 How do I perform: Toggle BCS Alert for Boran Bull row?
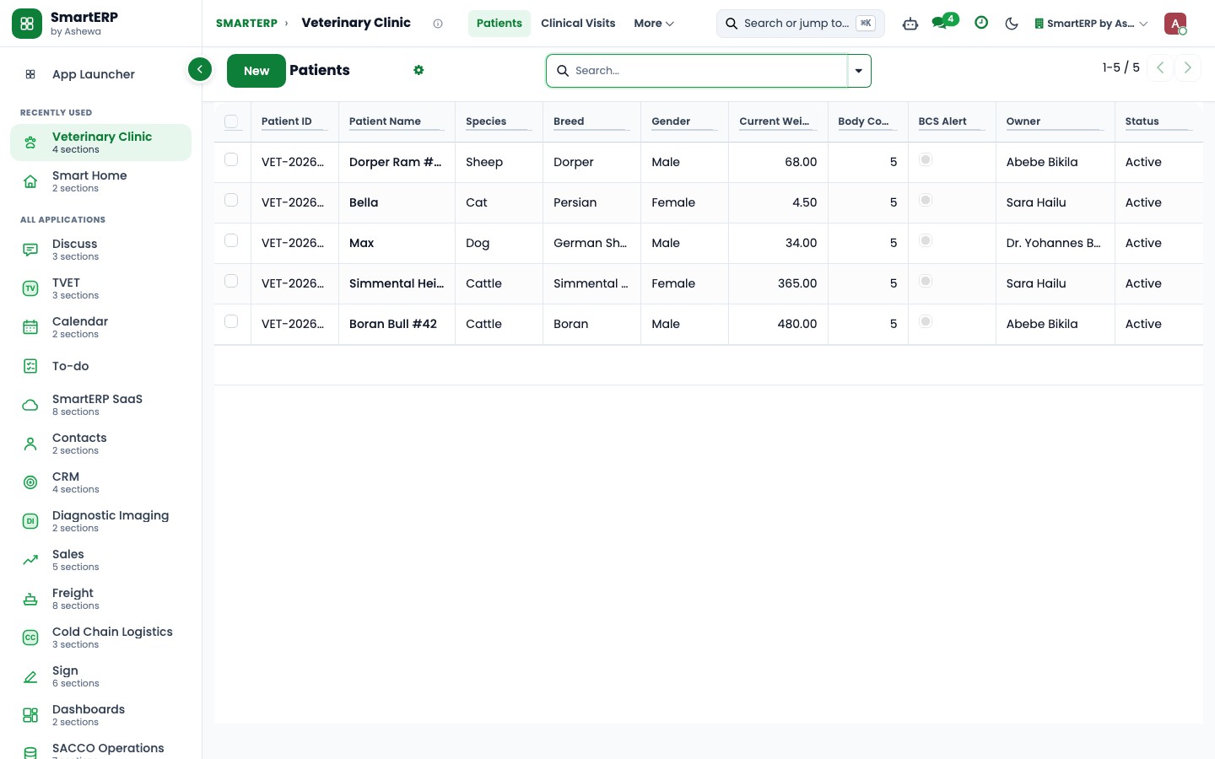coord(926,321)
